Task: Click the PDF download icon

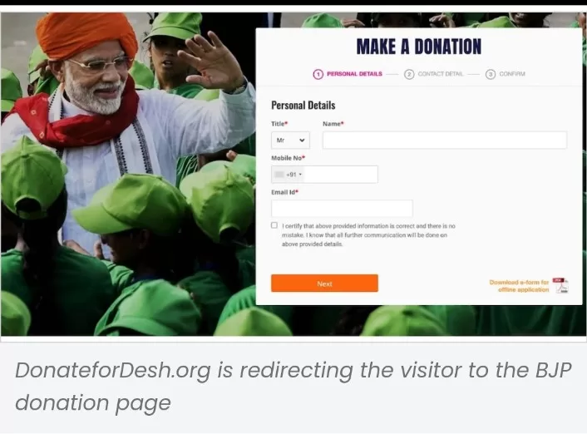Action: point(560,285)
